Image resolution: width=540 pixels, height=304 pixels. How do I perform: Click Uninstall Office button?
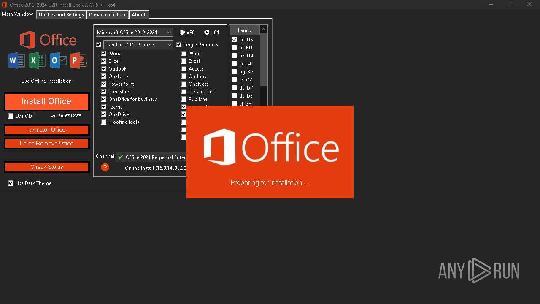point(47,130)
